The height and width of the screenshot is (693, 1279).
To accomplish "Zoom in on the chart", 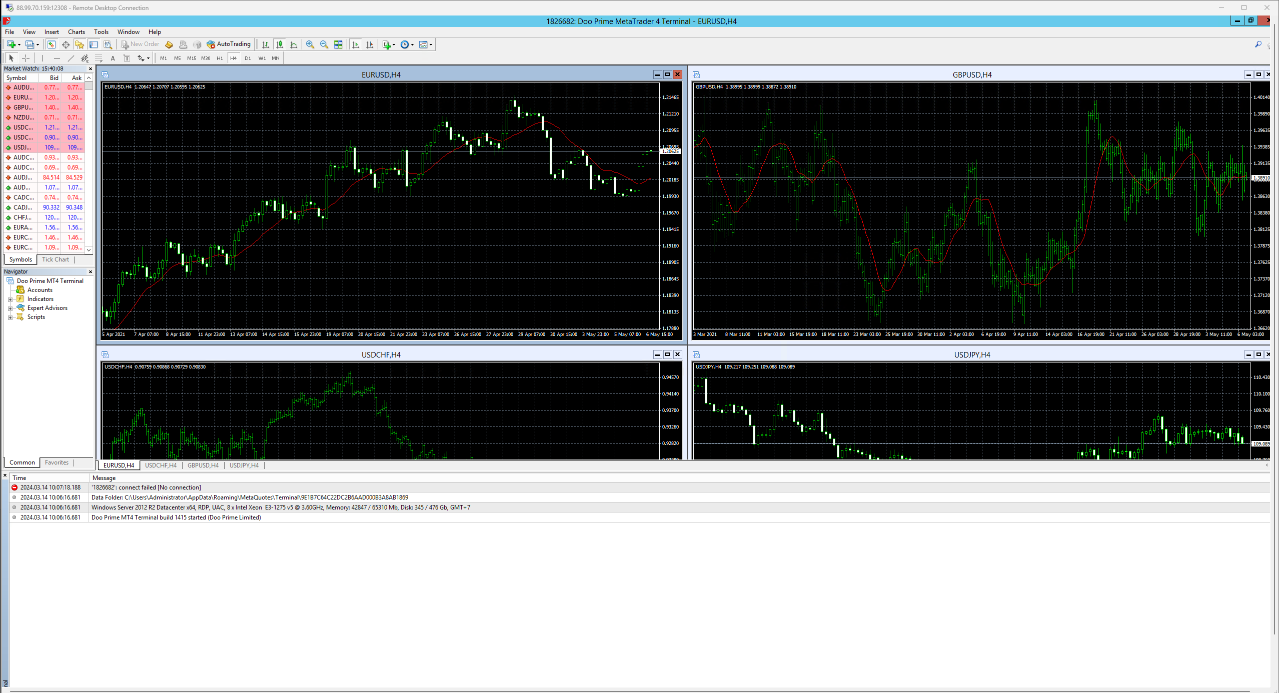I will click(x=310, y=44).
